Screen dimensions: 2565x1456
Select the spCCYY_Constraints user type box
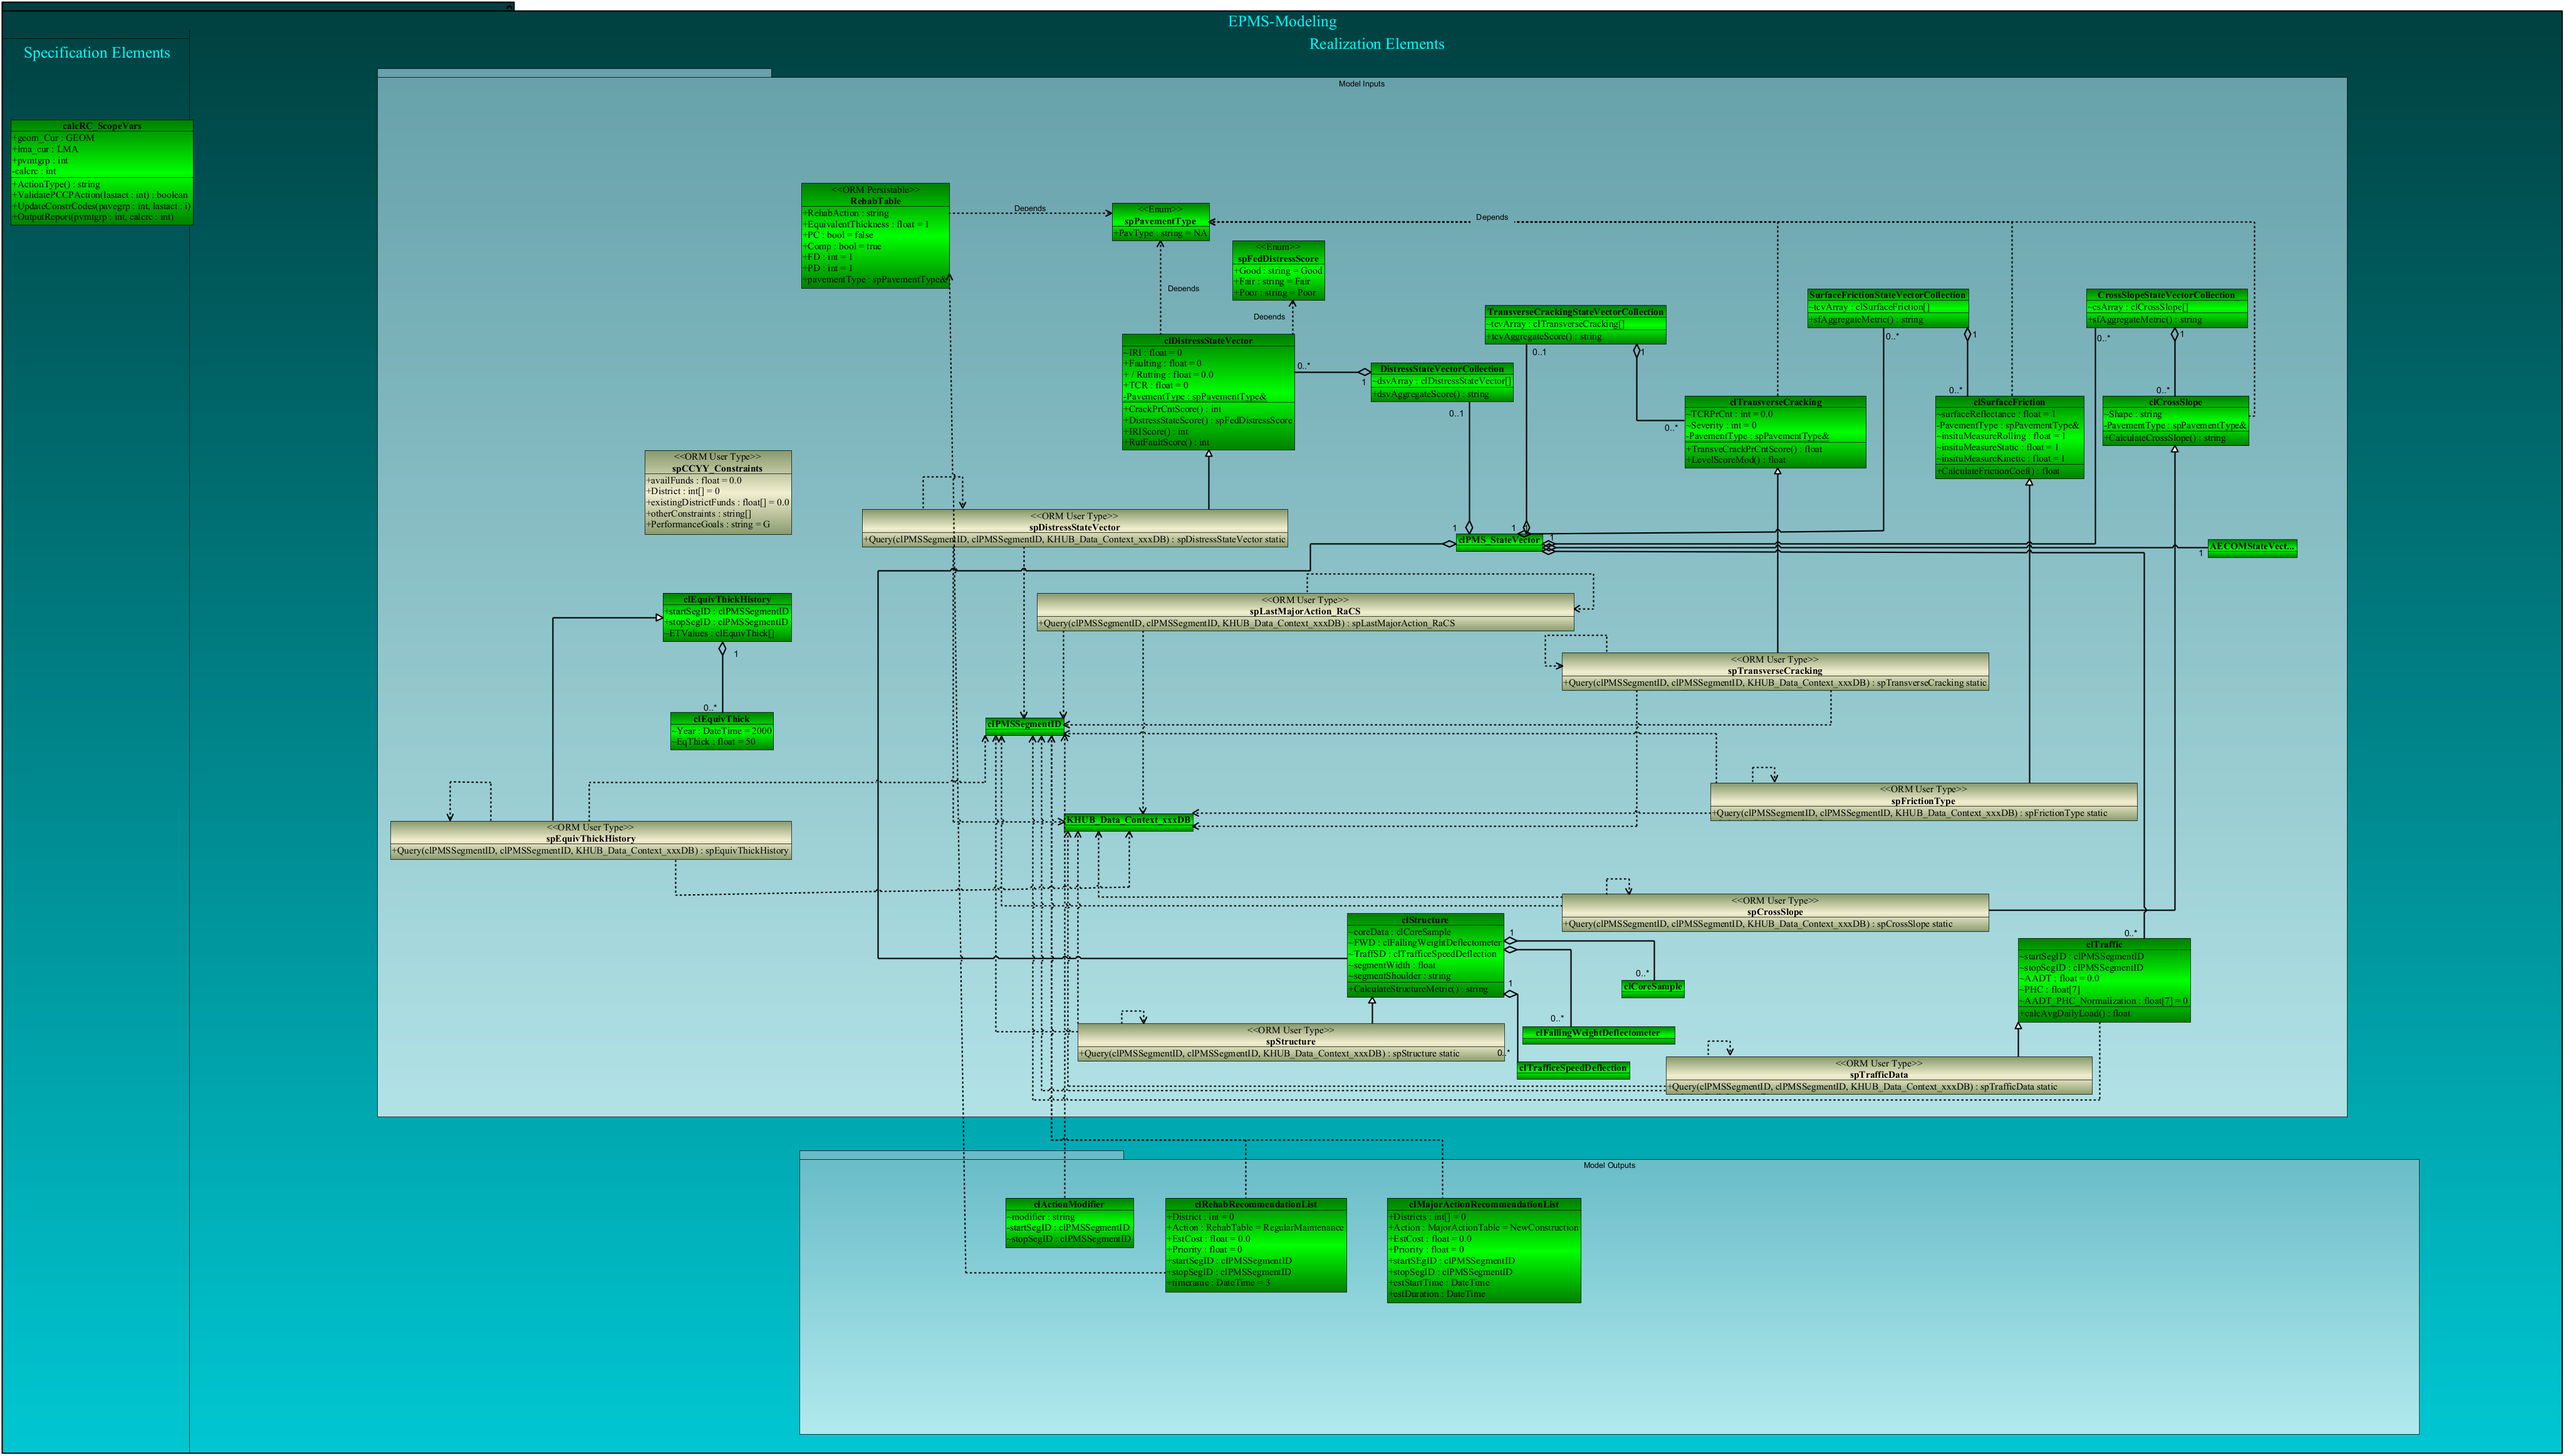pyautogui.click(x=718, y=492)
